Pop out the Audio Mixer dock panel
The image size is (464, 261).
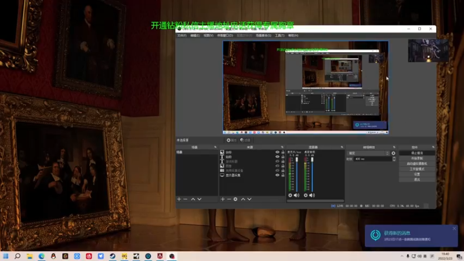pyautogui.click(x=342, y=147)
